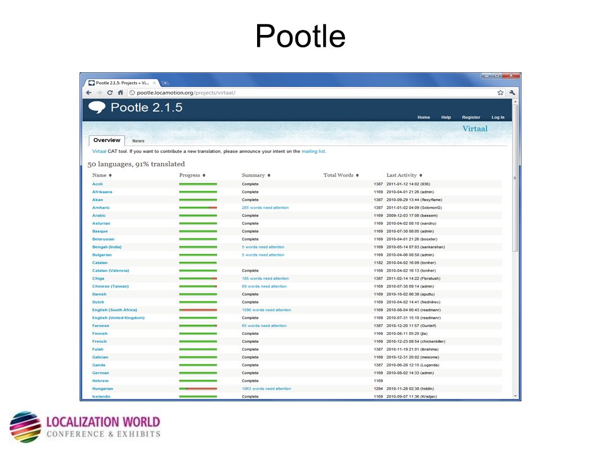The width and height of the screenshot is (601, 451).
Task: Open the Afrikaans language
Action: pos(102,192)
